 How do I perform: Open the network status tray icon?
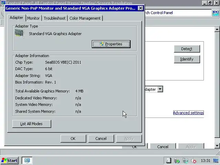(185, 161)
